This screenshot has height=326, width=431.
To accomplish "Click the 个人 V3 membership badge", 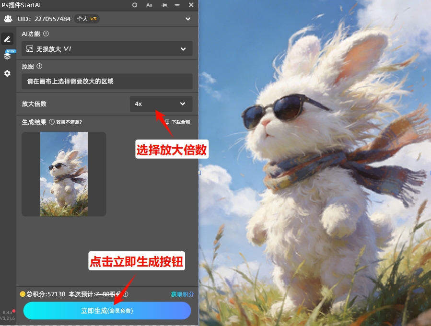I will (87, 19).
